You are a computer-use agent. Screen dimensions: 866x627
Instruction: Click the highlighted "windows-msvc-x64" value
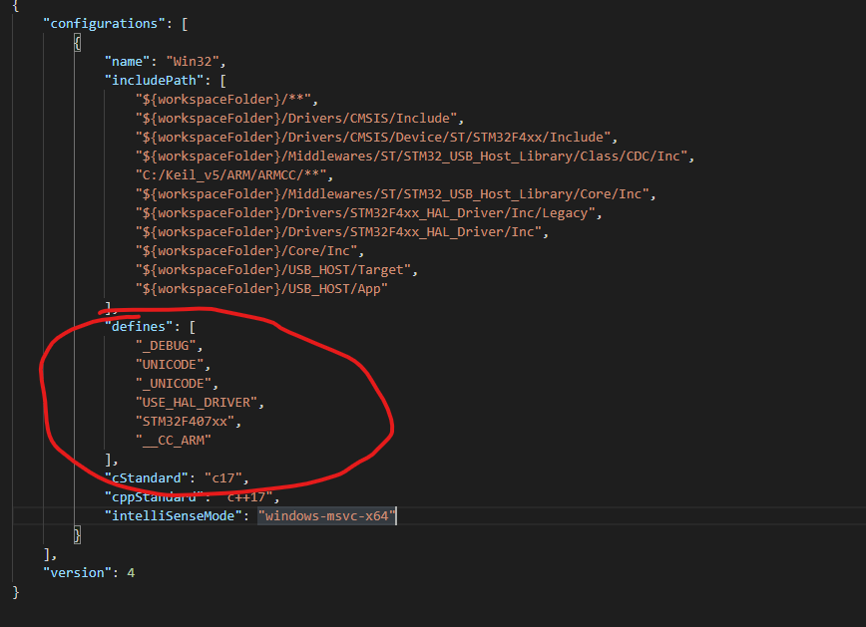point(325,515)
